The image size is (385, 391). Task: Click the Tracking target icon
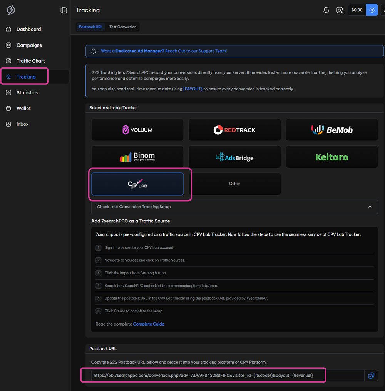click(x=8, y=77)
